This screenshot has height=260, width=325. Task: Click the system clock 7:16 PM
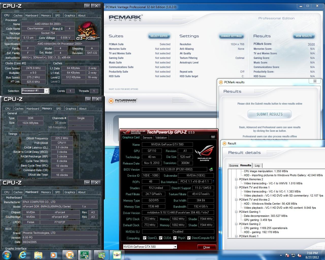312,253
